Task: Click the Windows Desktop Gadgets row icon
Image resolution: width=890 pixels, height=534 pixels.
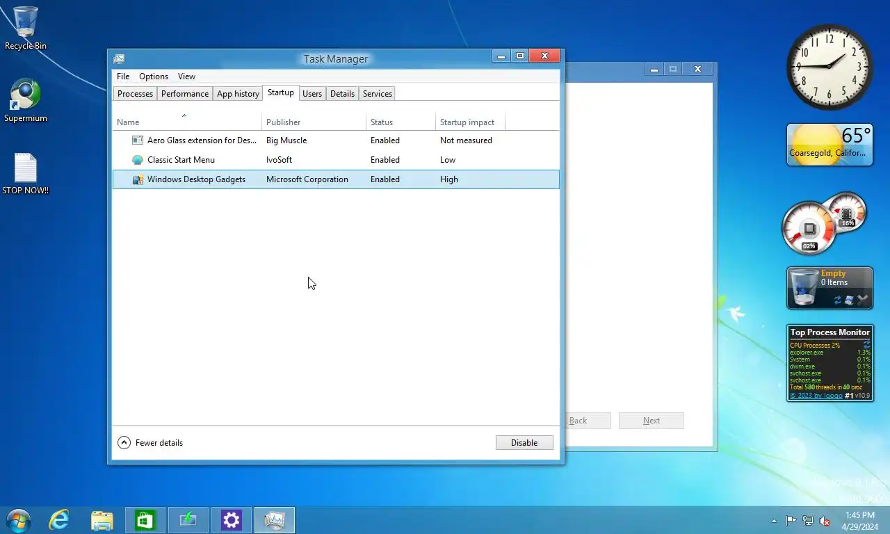Action: 138,179
